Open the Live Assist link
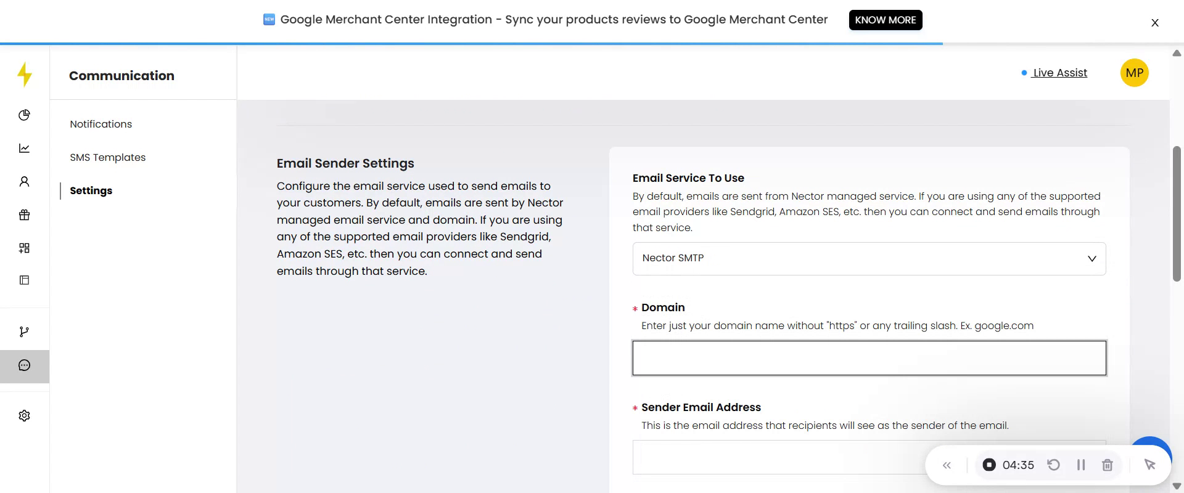This screenshot has height=493, width=1184. pyautogui.click(x=1059, y=73)
